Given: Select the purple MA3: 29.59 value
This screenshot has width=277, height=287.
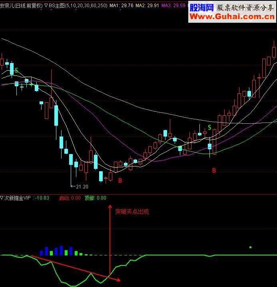Looking at the screenshot, I should [173, 6].
